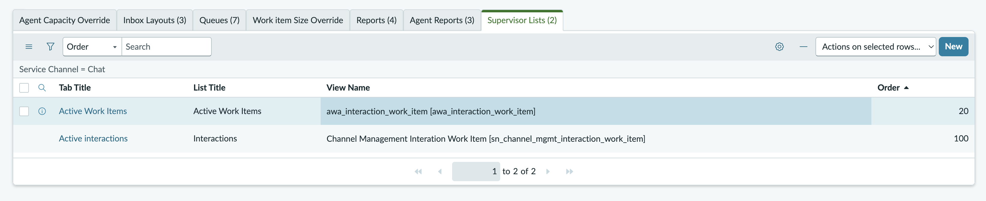Open the Active Work Items link

point(93,111)
